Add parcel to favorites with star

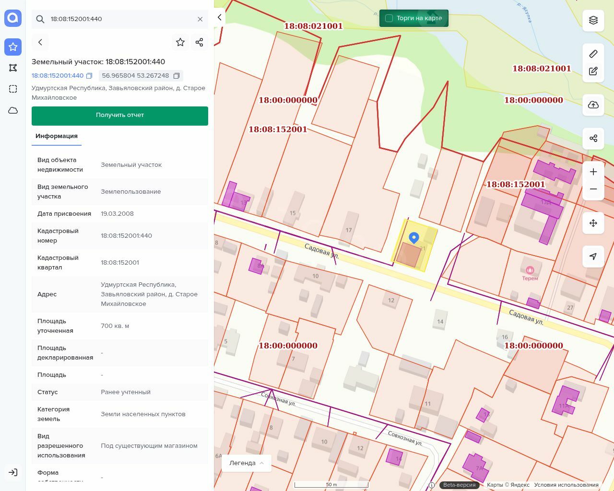(x=180, y=42)
